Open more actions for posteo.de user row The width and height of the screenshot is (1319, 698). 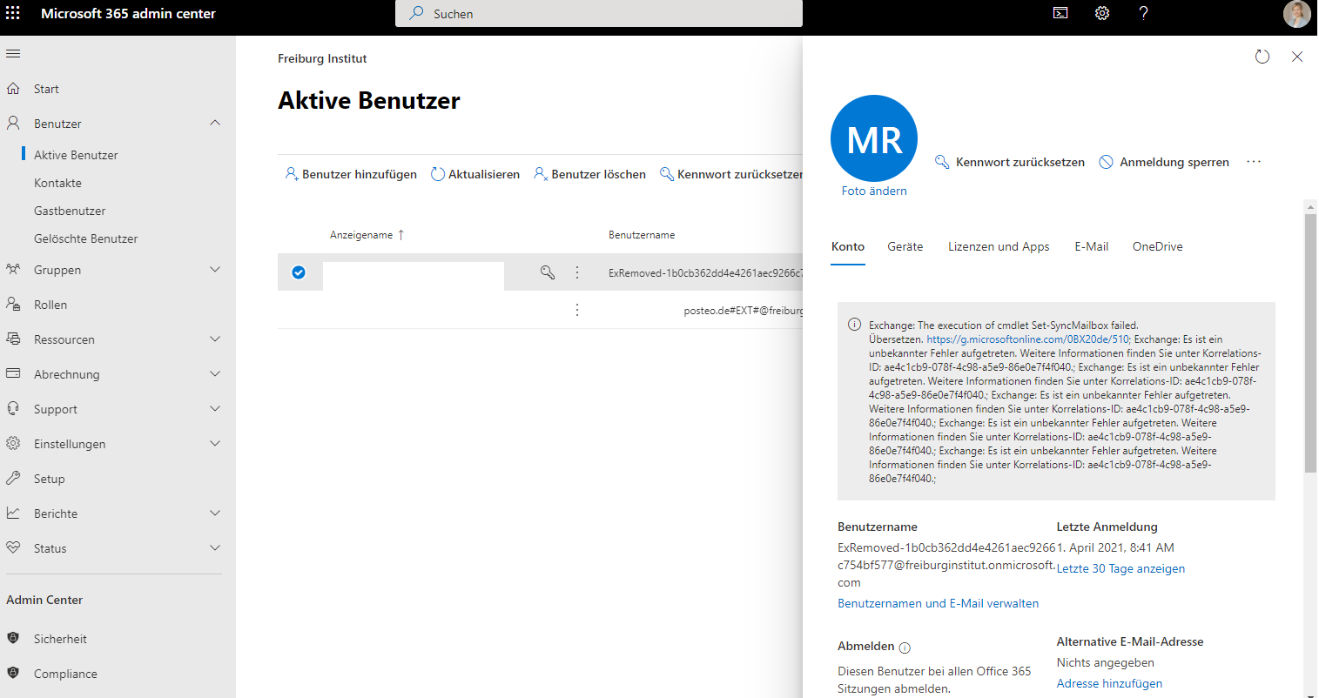pos(577,310)
